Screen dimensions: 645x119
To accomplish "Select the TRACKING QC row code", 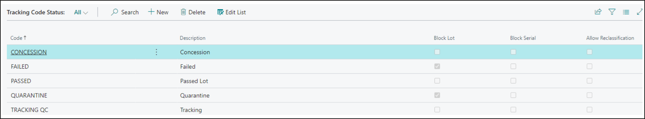I will click(x=30, y=110).
